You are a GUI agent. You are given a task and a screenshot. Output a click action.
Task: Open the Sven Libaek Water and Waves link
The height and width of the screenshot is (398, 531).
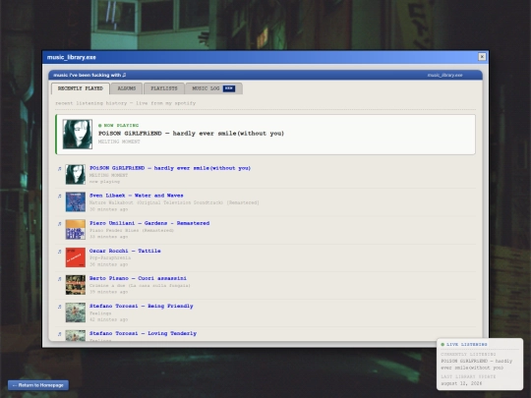click(x=137, y=196)
